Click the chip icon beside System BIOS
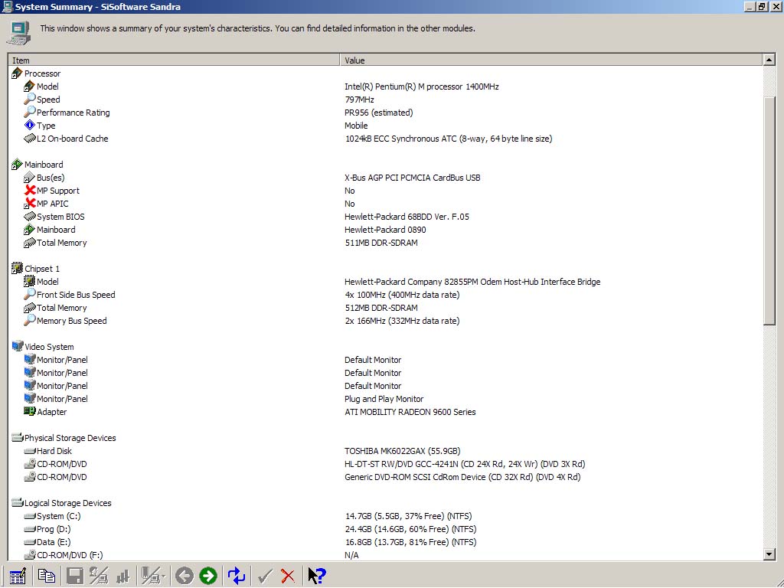 (x=30, y=217)
